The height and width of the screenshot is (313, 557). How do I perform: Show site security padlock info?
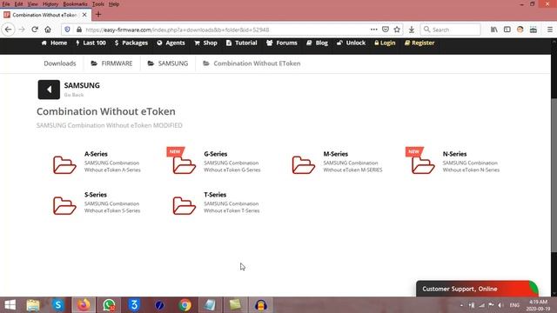(79, 30)
